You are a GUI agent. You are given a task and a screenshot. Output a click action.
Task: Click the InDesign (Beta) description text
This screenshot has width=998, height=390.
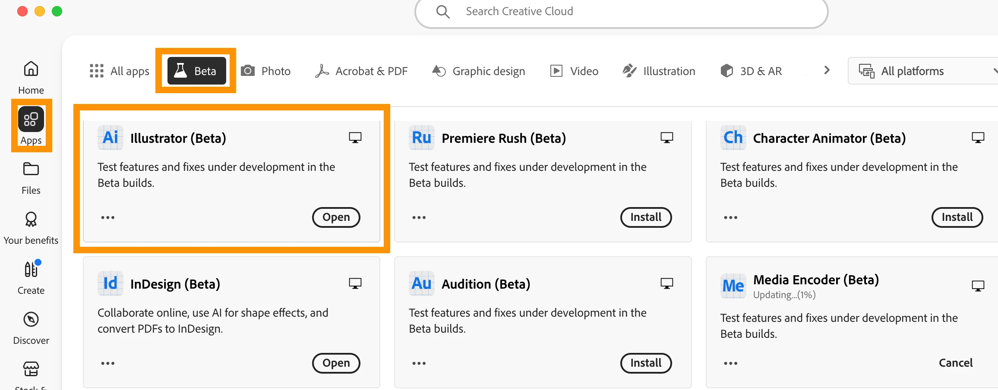[213, 321]
